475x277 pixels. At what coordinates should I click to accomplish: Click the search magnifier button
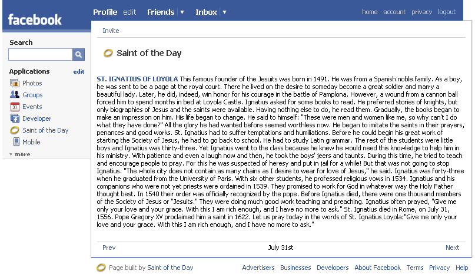point(79,55)
